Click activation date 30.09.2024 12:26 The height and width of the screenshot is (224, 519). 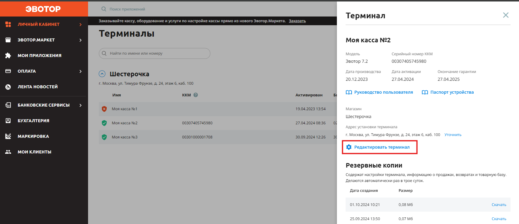(x=310, y=137)
